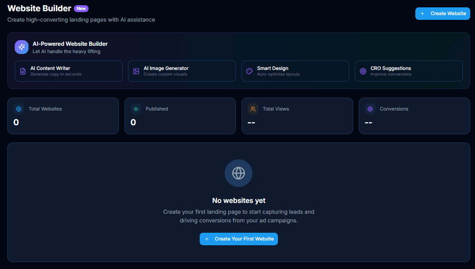475x269 pixels.
Task: Click the Conversions stat card
Action: tap(414, 116)
